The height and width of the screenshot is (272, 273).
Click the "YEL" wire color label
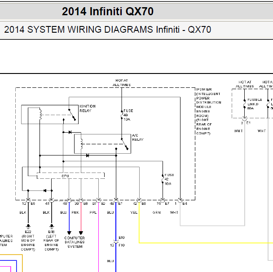pyautogui.click(x=134, y=212)
